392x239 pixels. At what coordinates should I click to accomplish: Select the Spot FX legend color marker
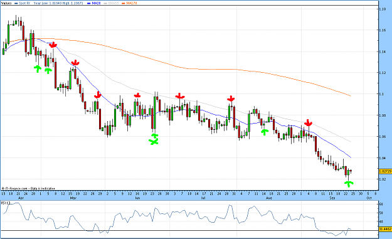click(16, 3)
